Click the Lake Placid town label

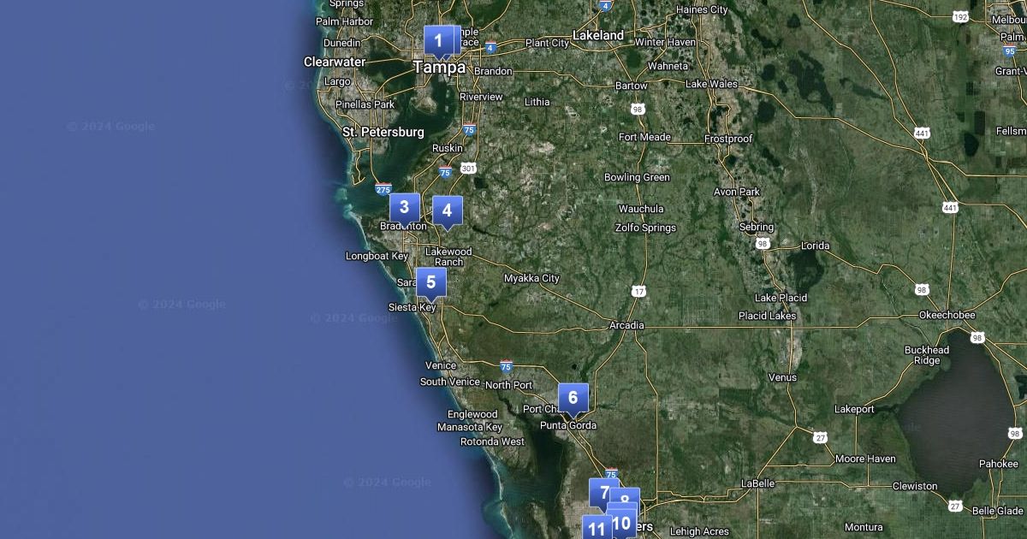click(781, 298)
